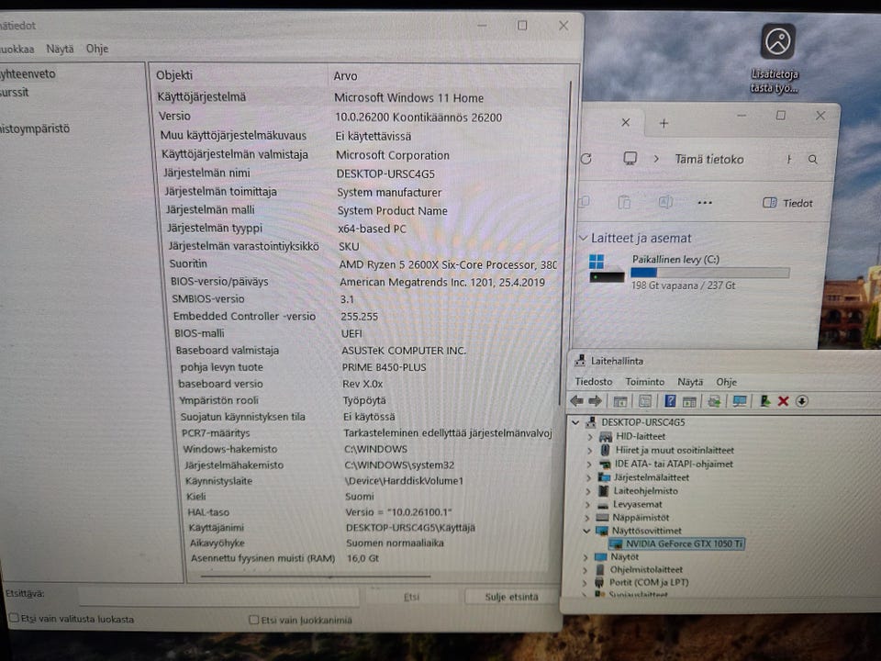
Task: Update driver using the green arrow icon
Action: [x=764, y=401]
